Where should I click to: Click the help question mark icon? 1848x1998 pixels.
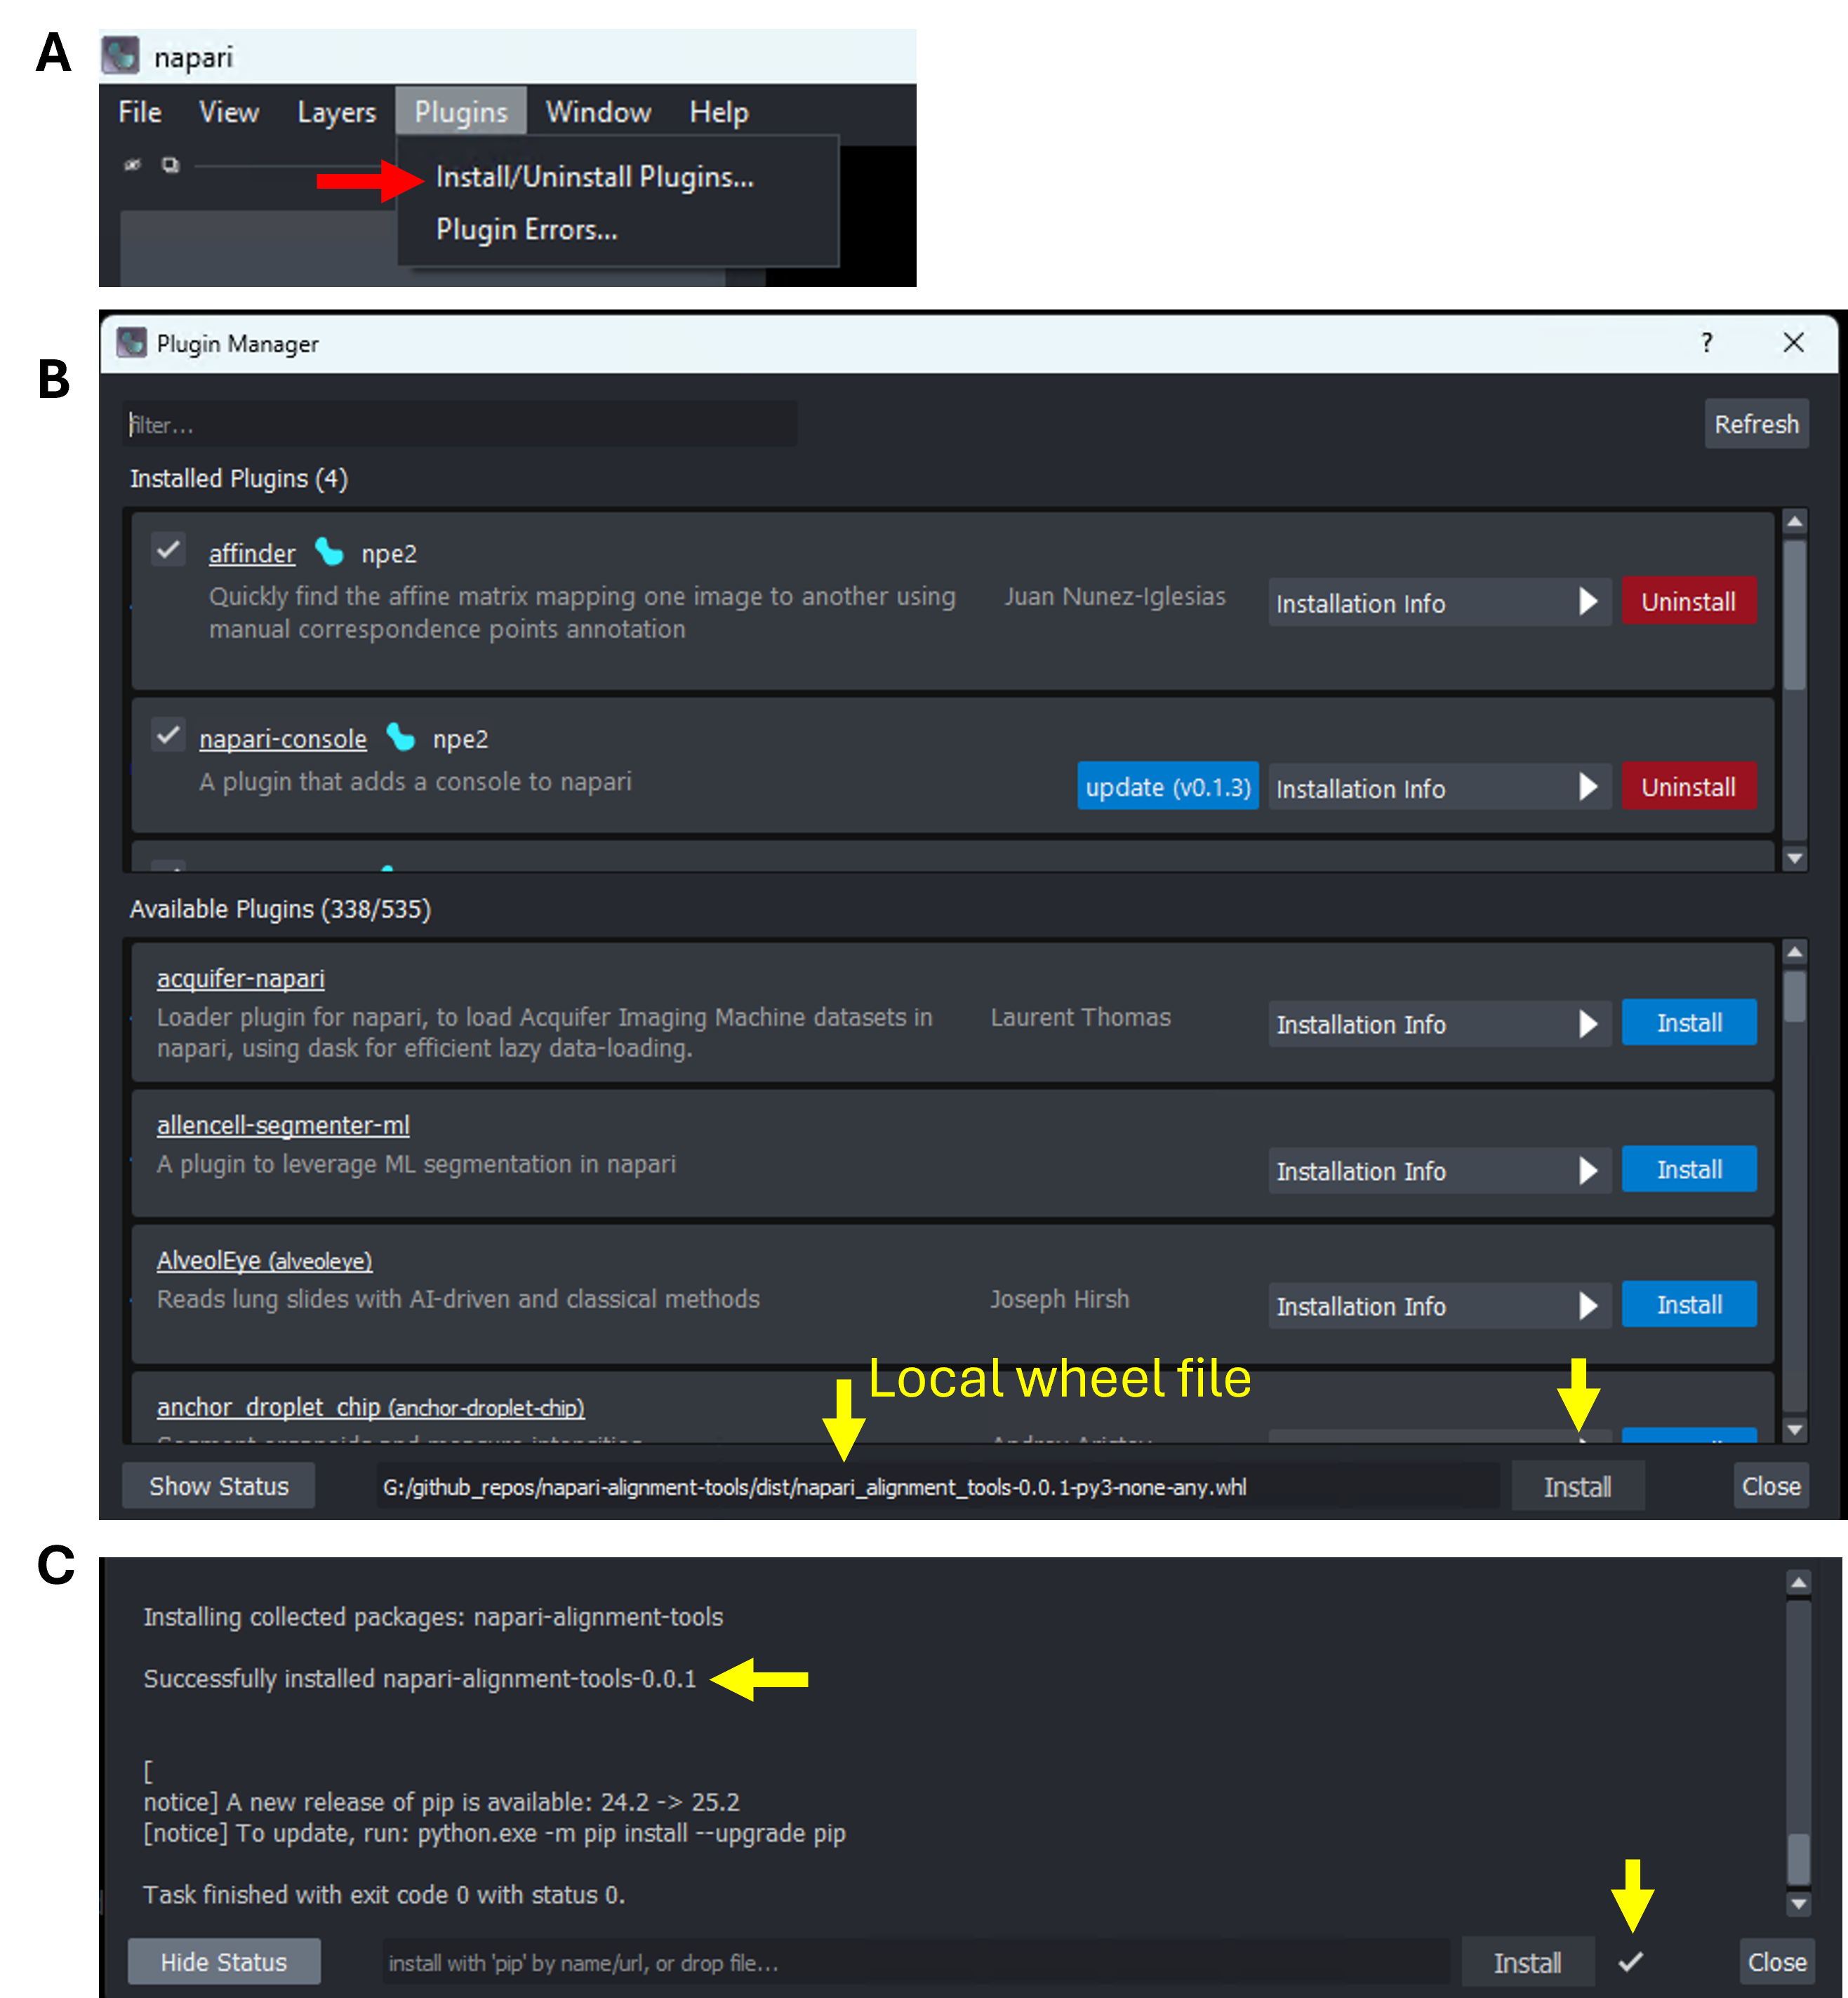(1706, 343)
